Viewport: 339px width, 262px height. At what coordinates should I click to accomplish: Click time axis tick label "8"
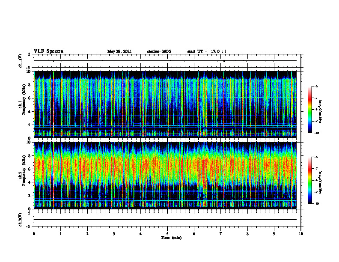[247, 234]
